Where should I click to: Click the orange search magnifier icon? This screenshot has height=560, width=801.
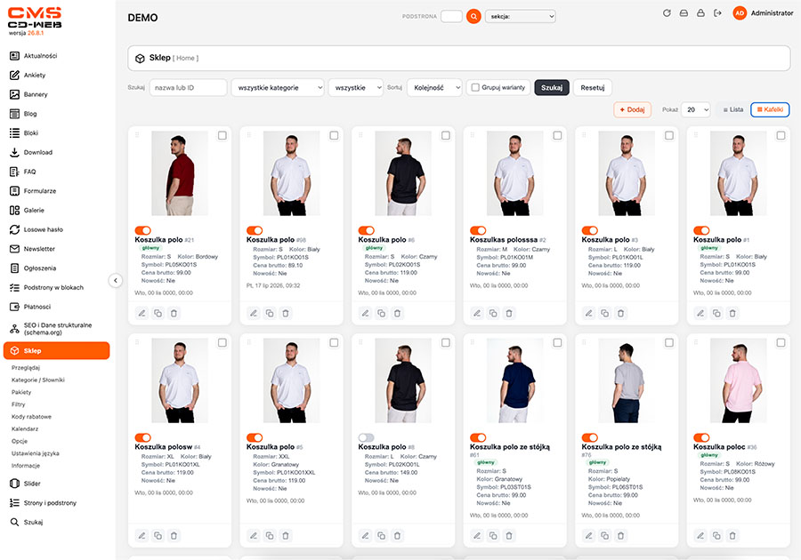coord(473,16)
